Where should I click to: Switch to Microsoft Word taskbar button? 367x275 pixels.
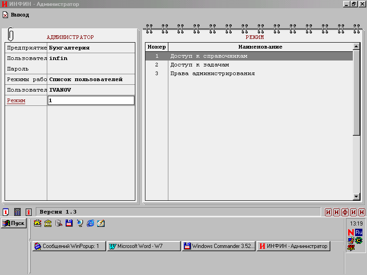pyautogui.click(x=144, y=246)
